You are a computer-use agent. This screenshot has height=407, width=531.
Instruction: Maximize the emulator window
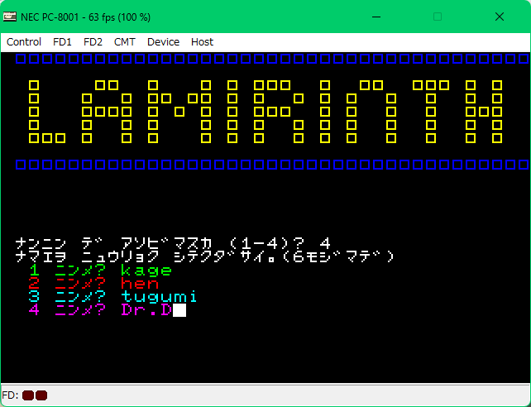tap(438, 17)
